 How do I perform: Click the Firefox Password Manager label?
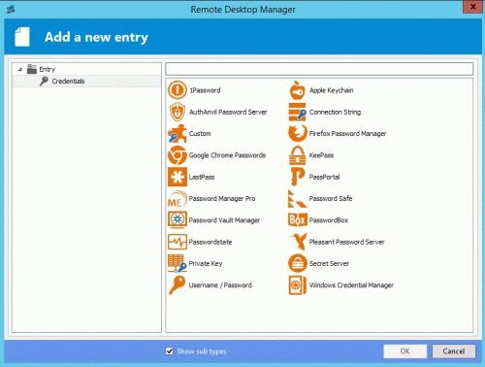pyautogui.click(x=347, y=134)
